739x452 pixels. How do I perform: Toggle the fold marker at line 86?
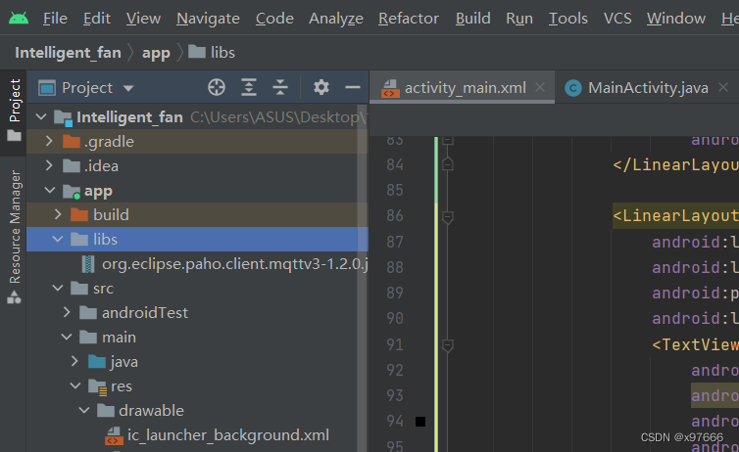pyautogui.click(x=447, y=216)
